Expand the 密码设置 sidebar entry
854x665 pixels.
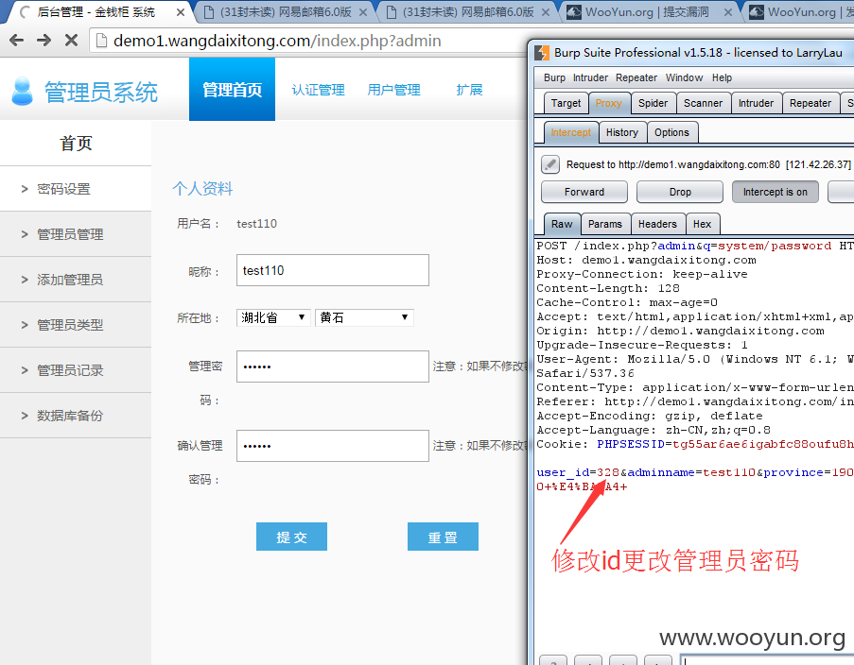[x=76, y=189]
